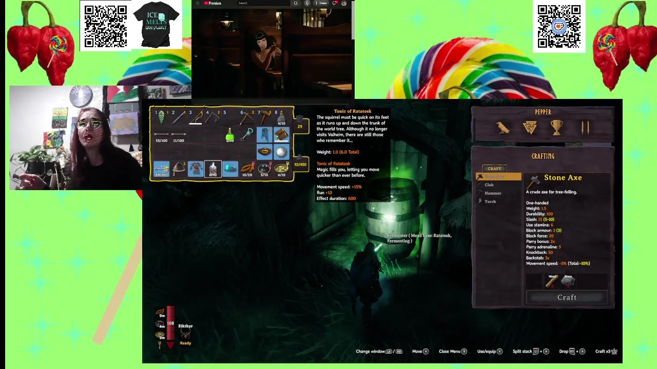Select the potion flask showing 4/10 in slot 8
657x369 pixels.
[281, 117]
